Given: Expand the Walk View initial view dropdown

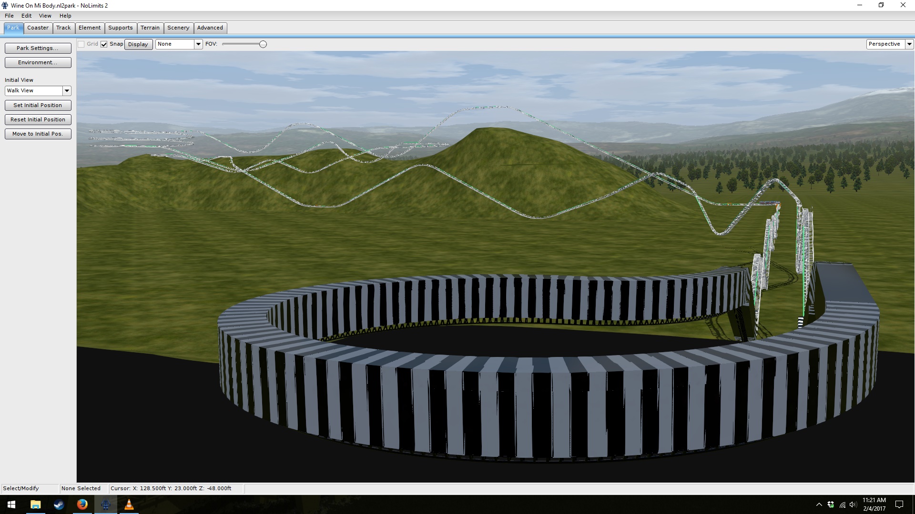Looking at the screenshot, I should [67, 90].
